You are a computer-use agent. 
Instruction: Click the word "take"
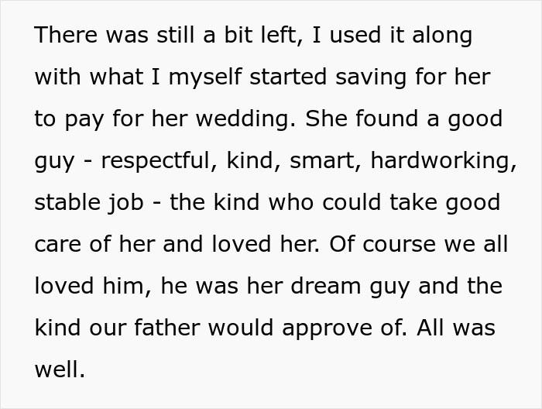(413, 203)
